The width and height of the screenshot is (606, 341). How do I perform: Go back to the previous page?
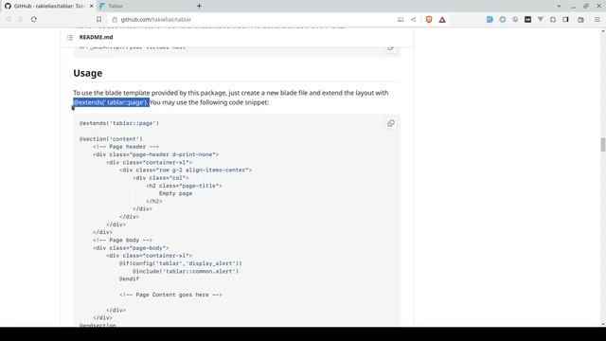click(9, 19)
